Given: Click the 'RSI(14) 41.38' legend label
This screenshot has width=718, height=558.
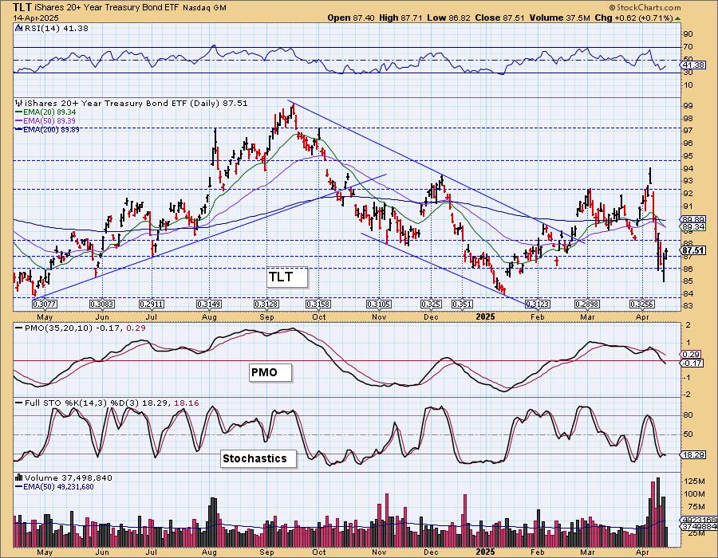Looking at the screenshot, I should (x=57, y=28).
